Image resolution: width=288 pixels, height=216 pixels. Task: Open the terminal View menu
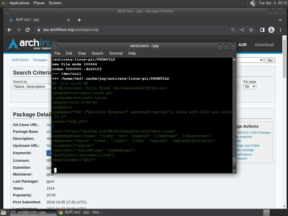coord(82,53)
